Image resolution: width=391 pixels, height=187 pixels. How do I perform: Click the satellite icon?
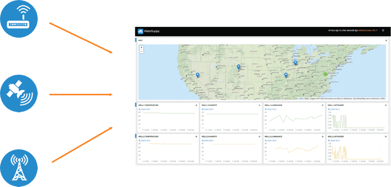[x=19, y=93]
